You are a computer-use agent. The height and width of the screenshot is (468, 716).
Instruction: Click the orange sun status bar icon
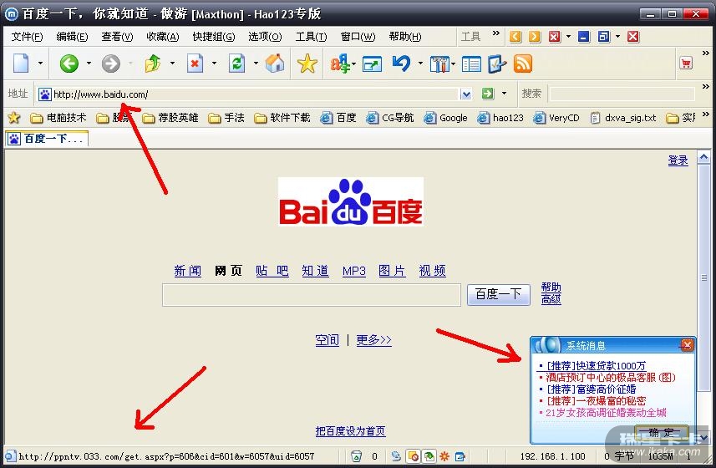point(444,455)
